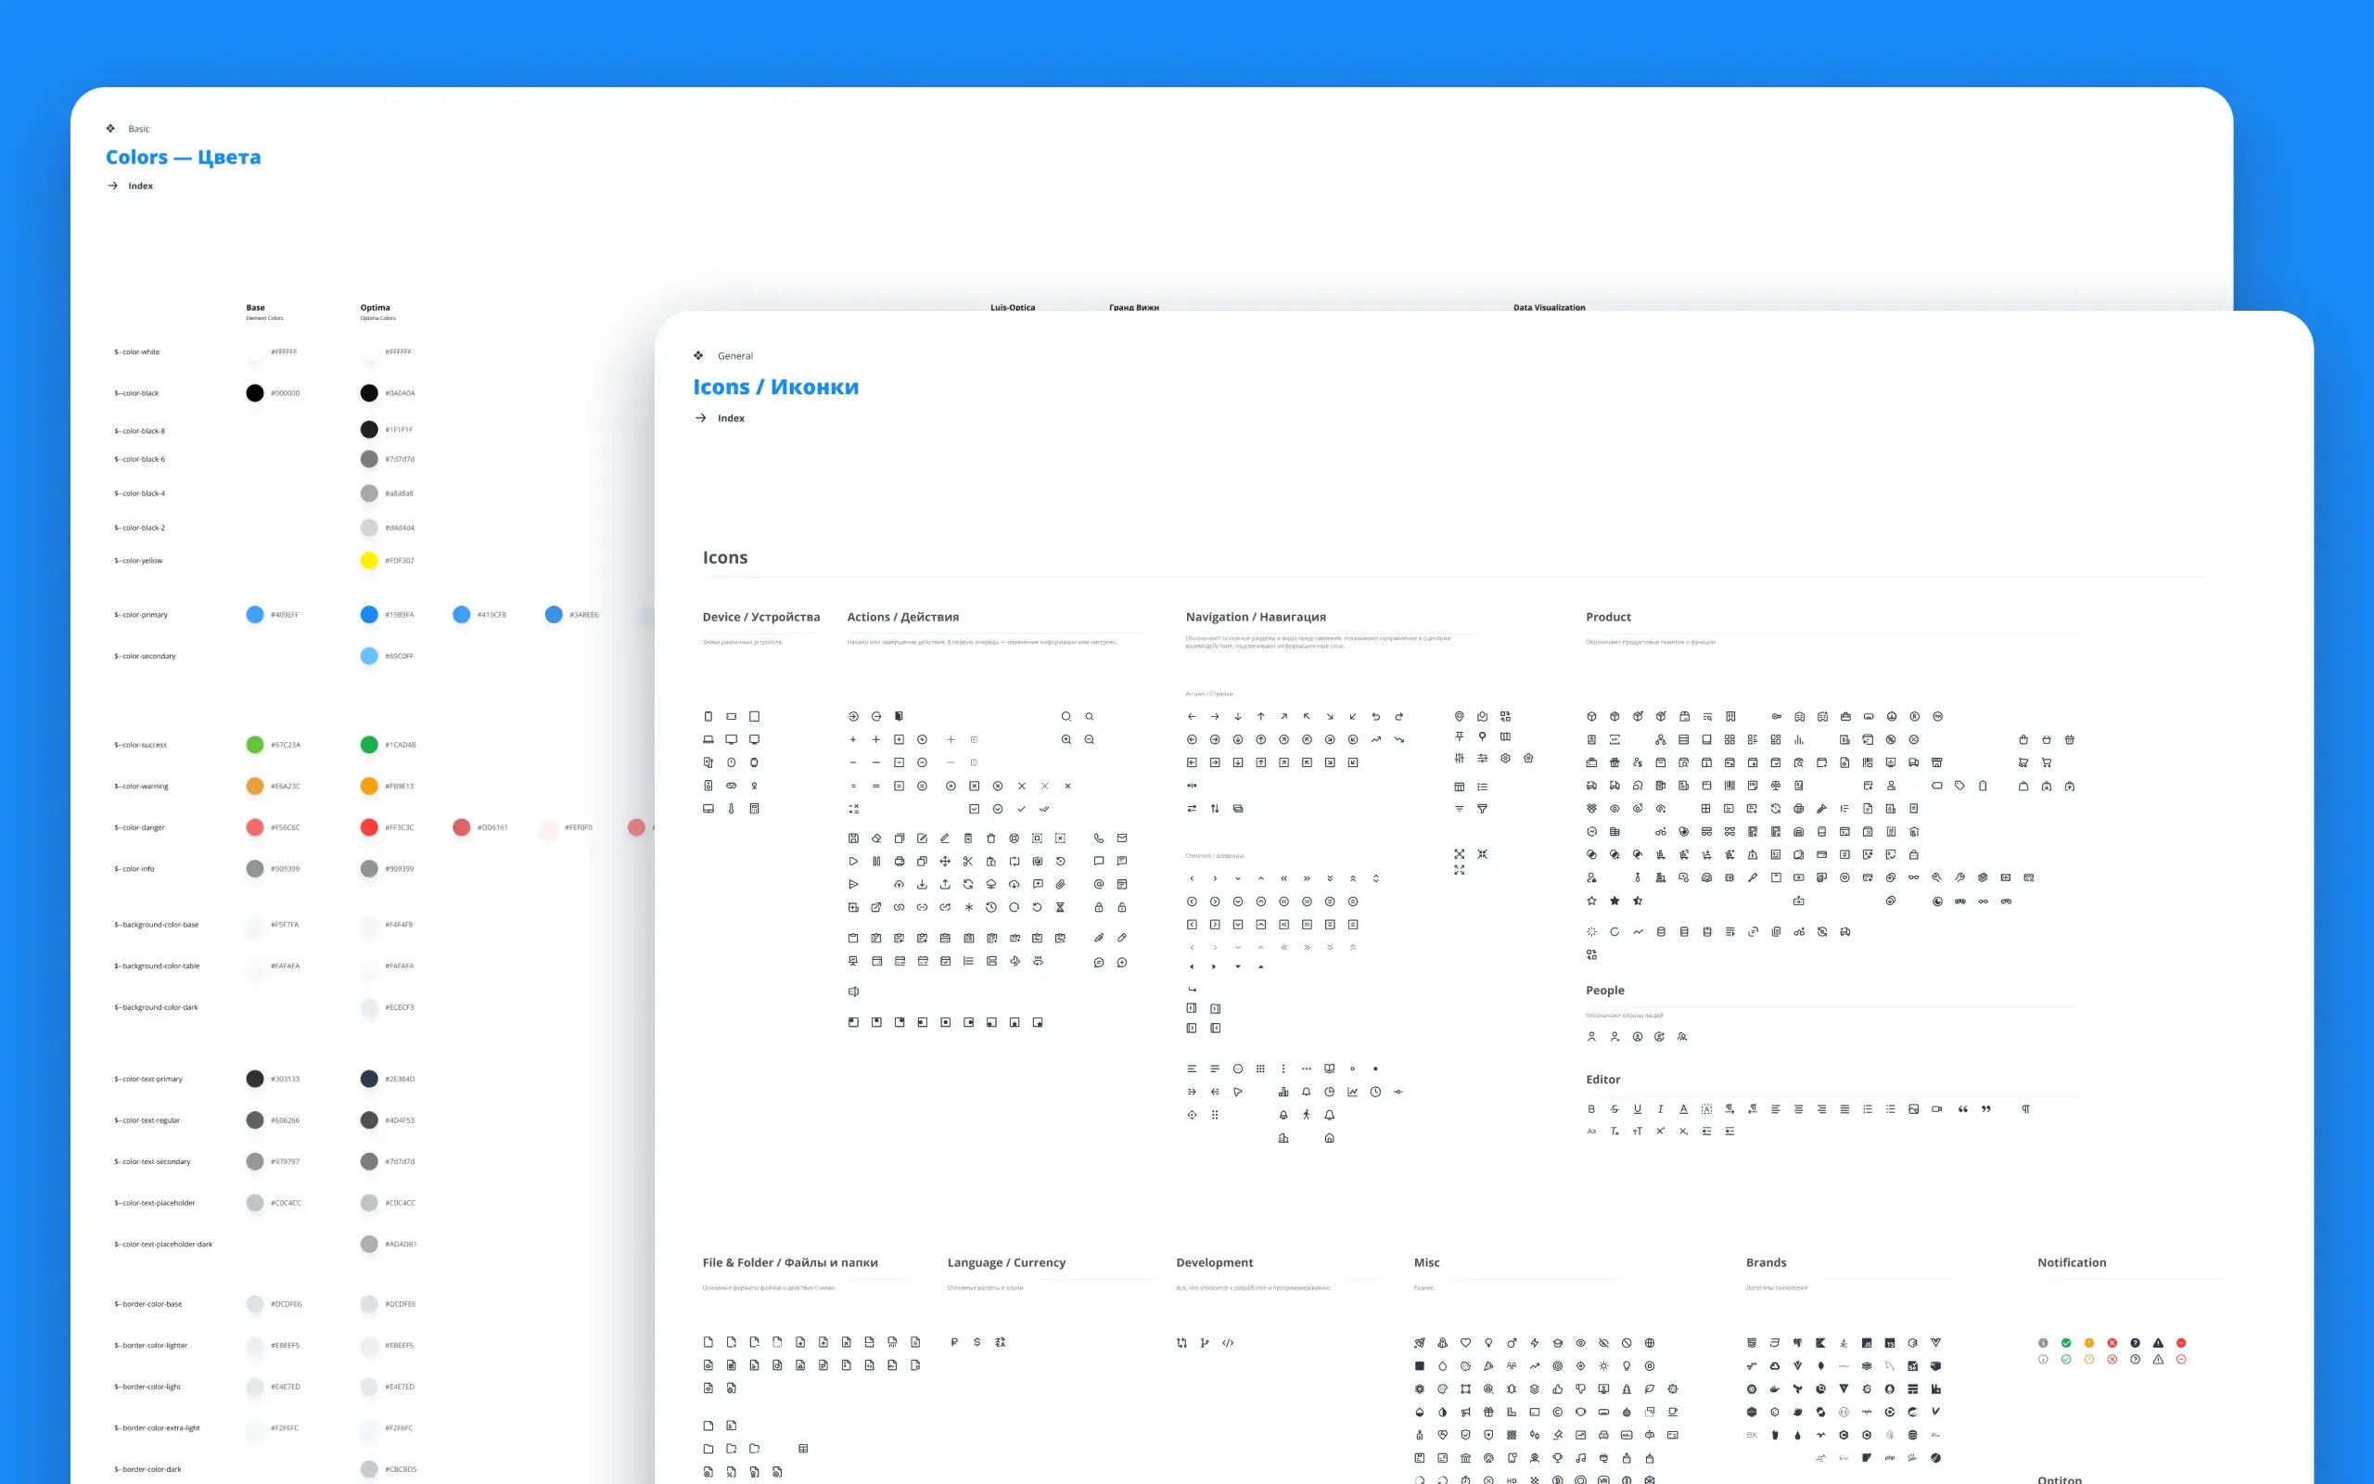Click the up-down double chevron sort icon

pos(1376,878)
